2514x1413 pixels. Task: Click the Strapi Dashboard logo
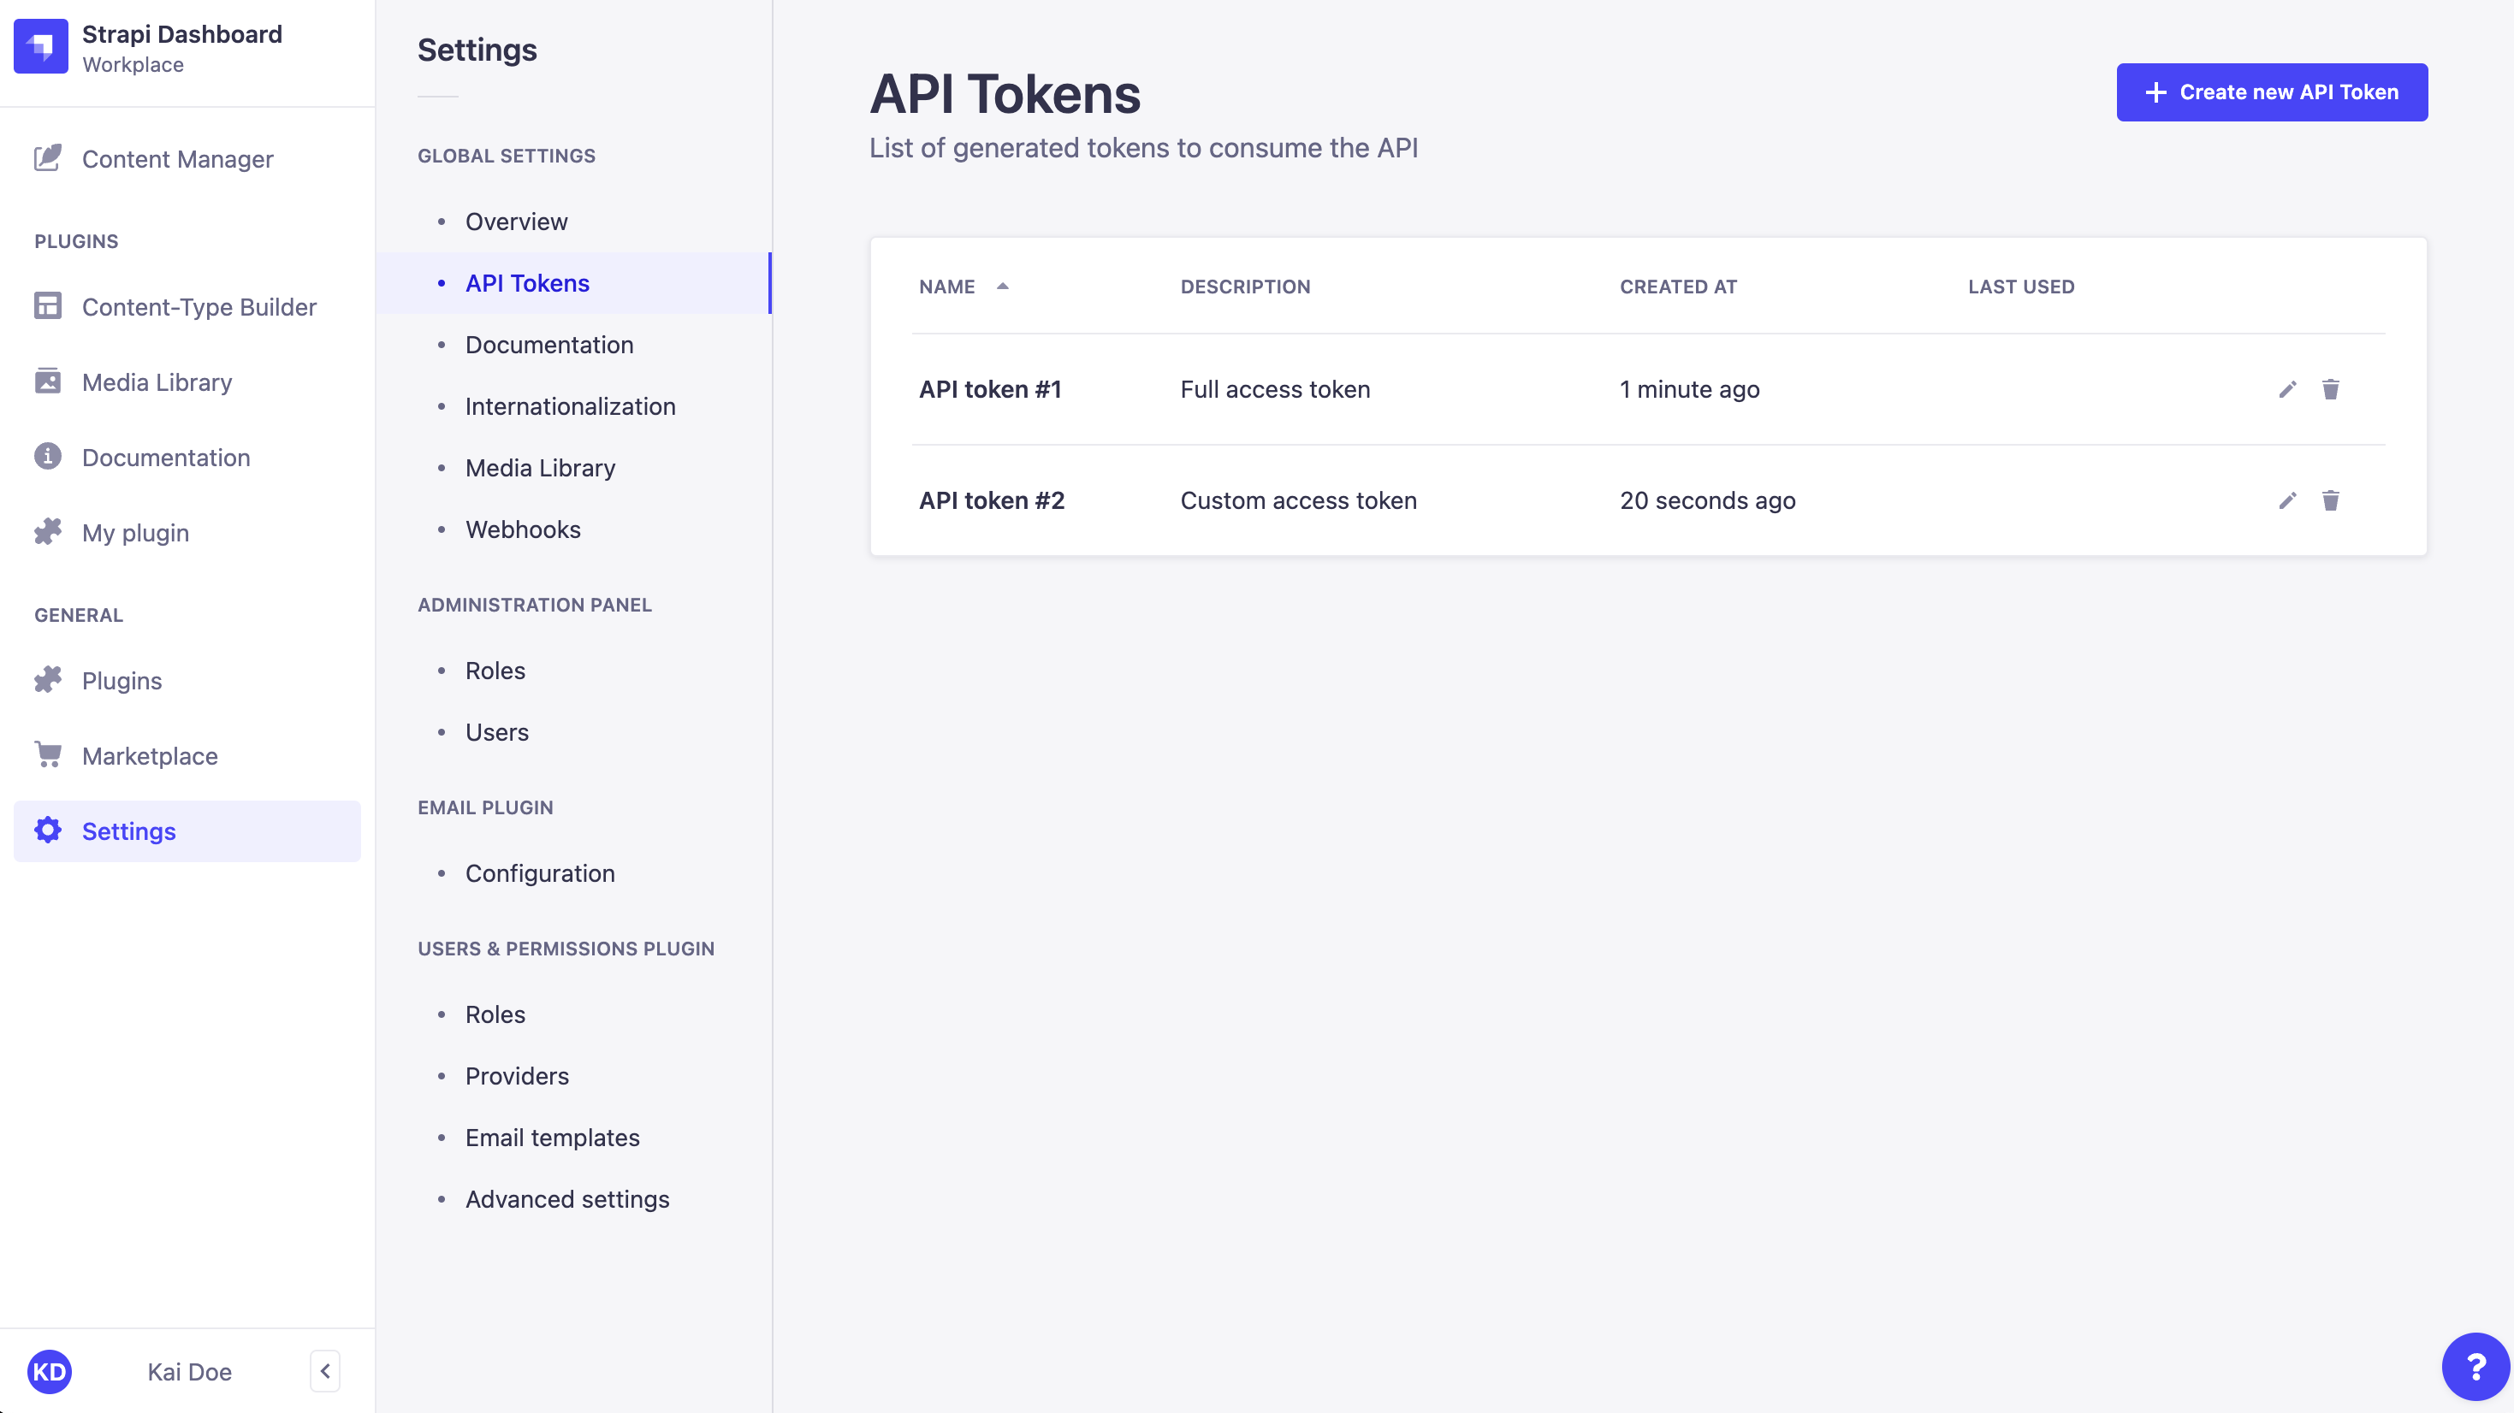point(40,46)
